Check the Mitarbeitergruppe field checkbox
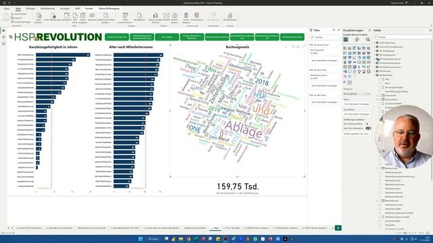This screenshot has width=433, height=243. pos(380,172)
